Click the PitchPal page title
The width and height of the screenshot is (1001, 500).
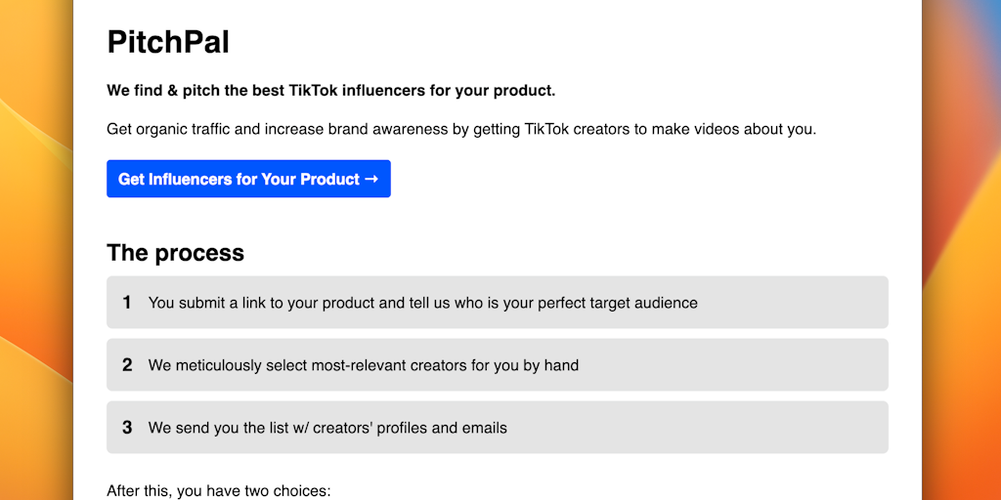click(x=168, y=42)
